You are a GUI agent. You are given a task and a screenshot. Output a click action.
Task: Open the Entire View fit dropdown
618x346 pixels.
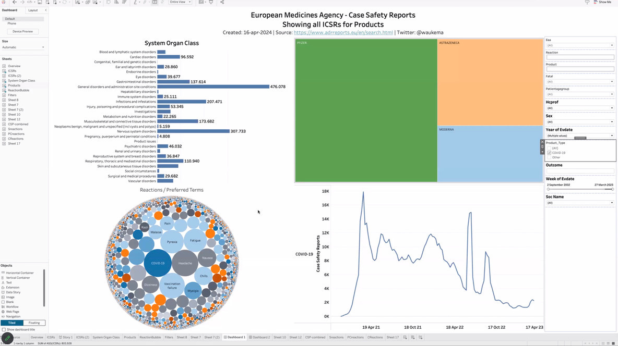pos(180,2)
